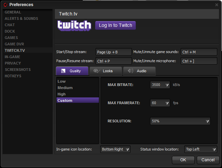Click the Mute/Unmute game sounds label
The width and height of the screenshot is (222, 168).
tap(156, 52)
